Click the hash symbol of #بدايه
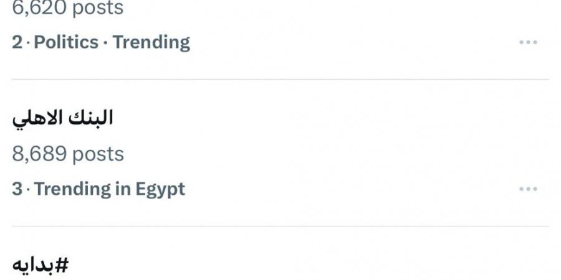 point(61,265)
